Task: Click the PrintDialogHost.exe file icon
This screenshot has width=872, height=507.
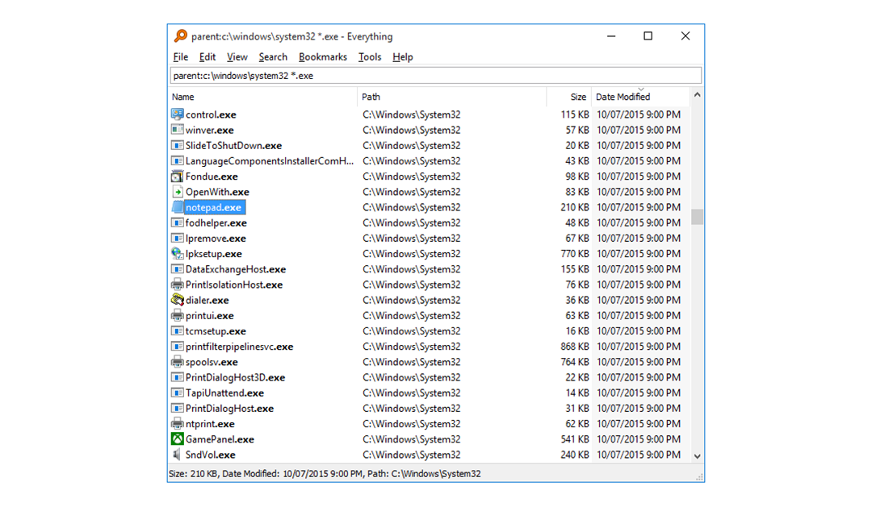Action: pos(177,408)
